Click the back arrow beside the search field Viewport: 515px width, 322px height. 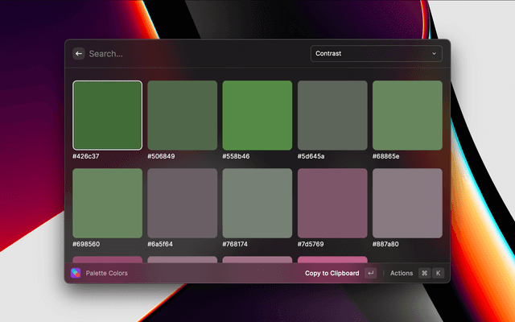[79, 54]
